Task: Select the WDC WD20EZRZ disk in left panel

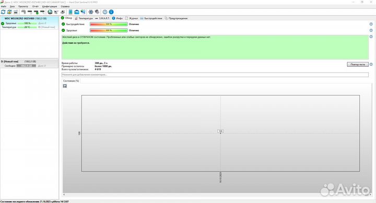Action: (29, 23)
